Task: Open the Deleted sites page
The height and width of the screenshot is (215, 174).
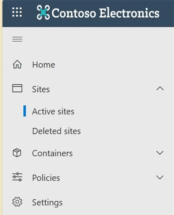Action: (x=56, y=131)
